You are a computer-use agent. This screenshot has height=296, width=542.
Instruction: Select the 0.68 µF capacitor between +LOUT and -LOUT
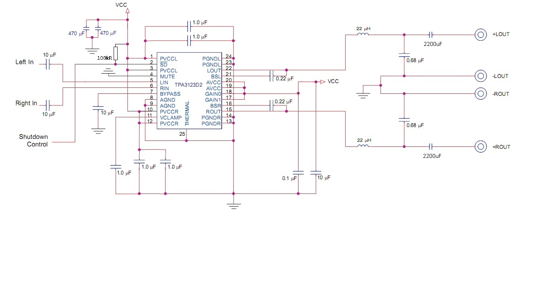coord(404,55)
